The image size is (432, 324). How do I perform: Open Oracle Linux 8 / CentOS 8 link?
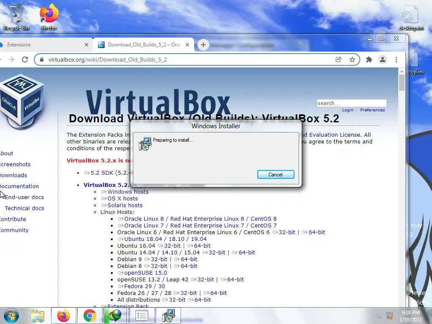click(x=197, y=219)
